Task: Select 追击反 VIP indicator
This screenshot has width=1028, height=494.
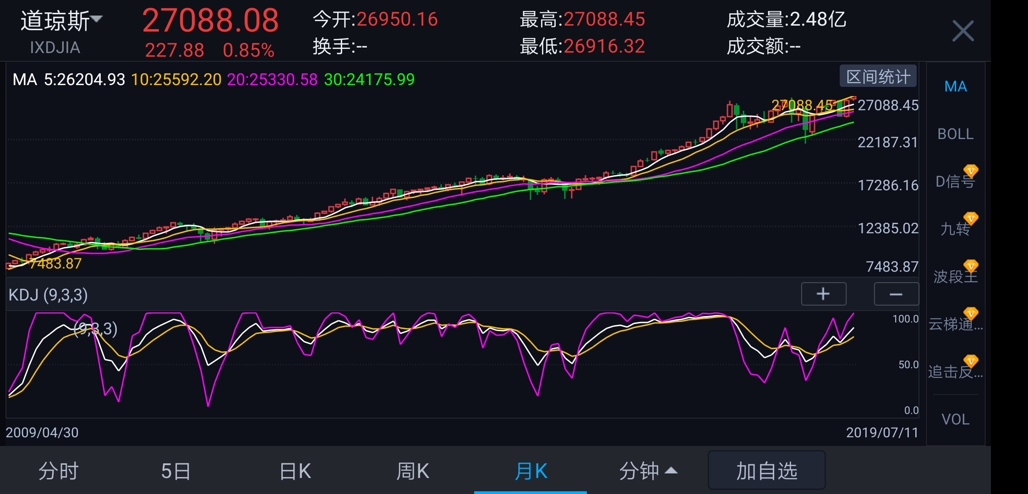Action: (956, 371)
